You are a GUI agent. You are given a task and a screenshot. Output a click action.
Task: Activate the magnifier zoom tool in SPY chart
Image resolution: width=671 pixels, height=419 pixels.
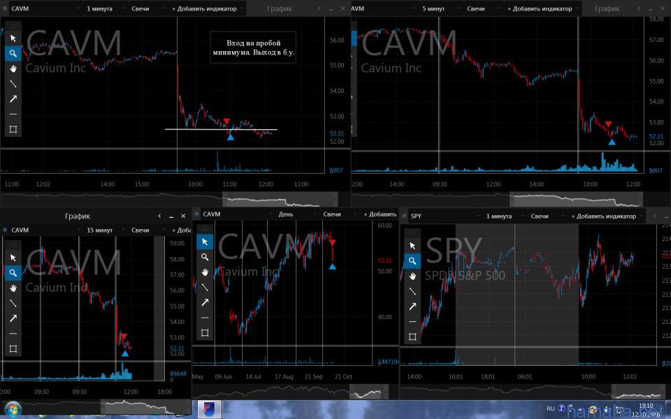[x=412, y=260]
